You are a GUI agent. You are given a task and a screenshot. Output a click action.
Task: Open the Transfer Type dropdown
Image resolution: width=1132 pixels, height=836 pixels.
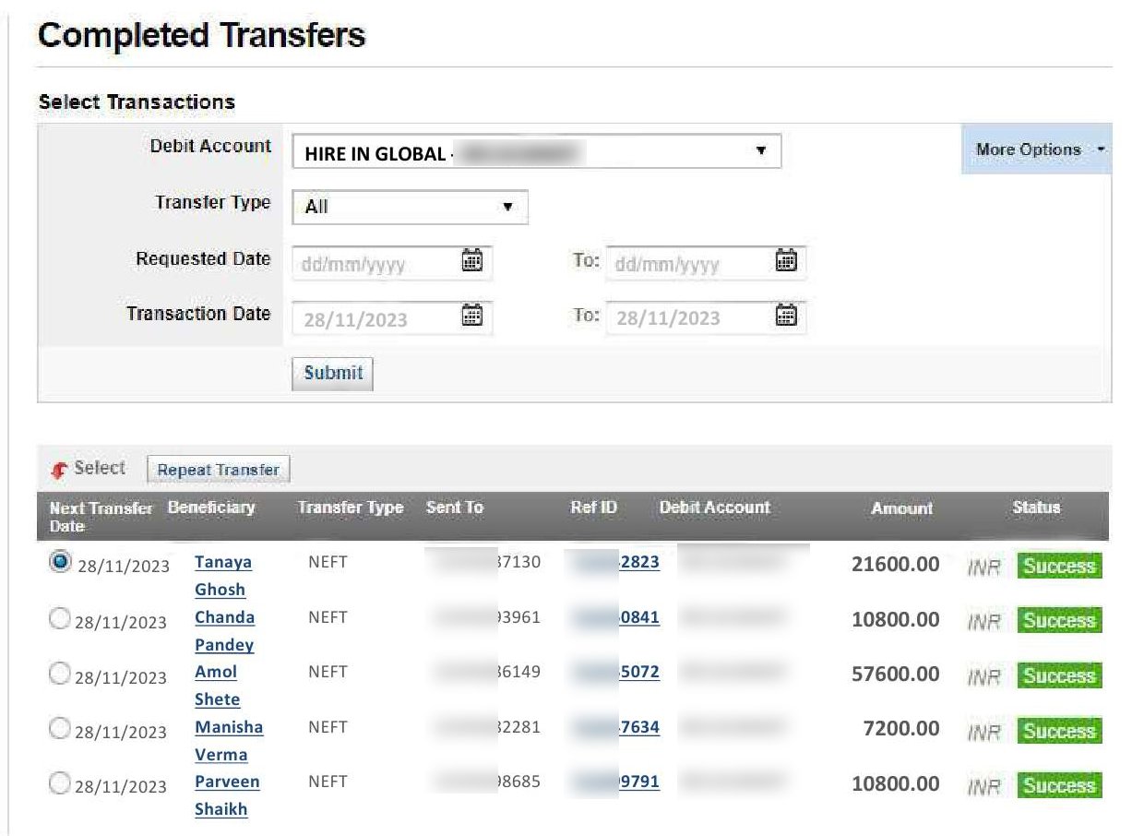pyautogui.click(x=410, y=208)
